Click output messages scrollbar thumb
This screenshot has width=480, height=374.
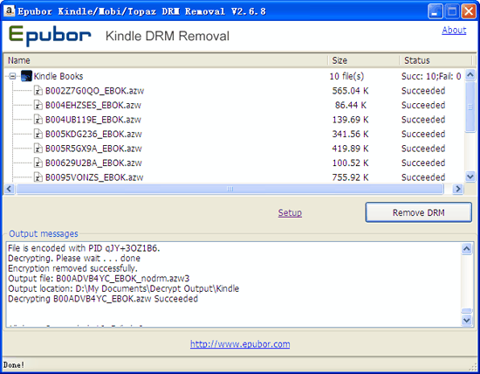coord(467,311)
